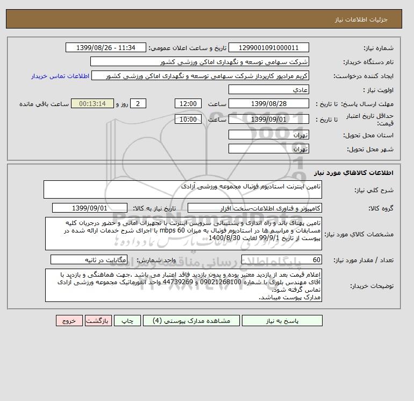Viewport: 414px width, 401px height.
Task: Click the quantity field showing 60
Action: (281, 259)
